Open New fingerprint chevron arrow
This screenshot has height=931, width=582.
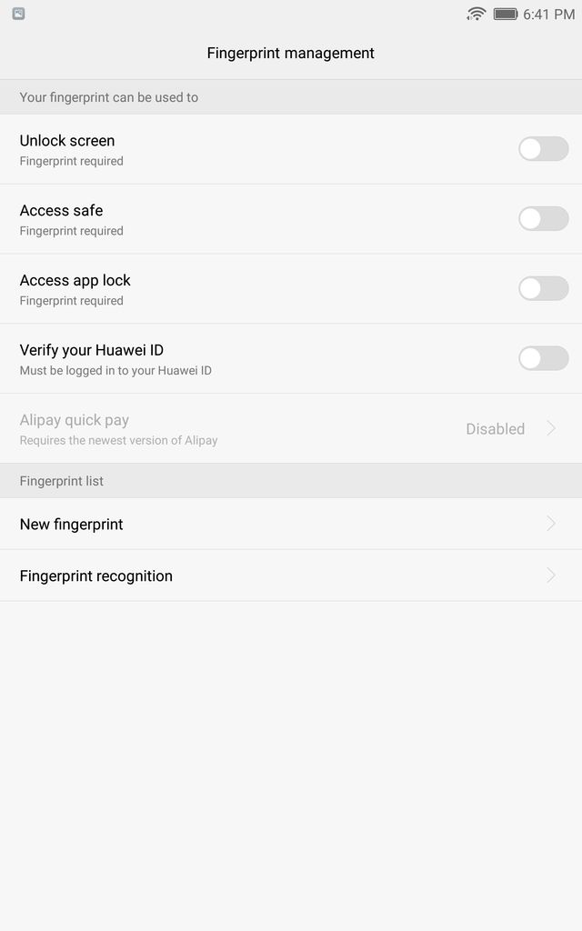pyautogui.click(x=551, y=524)
